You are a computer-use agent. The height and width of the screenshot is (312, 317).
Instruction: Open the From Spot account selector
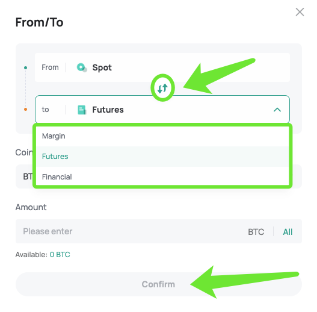tap(162, 67)
